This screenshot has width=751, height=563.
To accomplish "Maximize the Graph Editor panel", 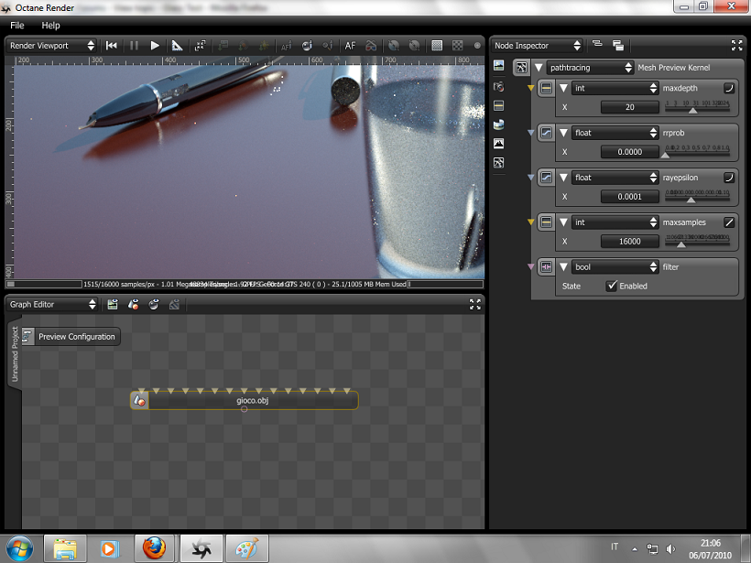I will (475, 305).
